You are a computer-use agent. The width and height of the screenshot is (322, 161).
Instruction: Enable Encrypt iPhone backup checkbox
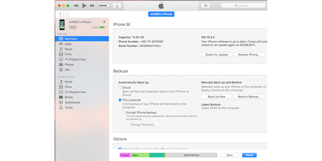click(124, 112)
